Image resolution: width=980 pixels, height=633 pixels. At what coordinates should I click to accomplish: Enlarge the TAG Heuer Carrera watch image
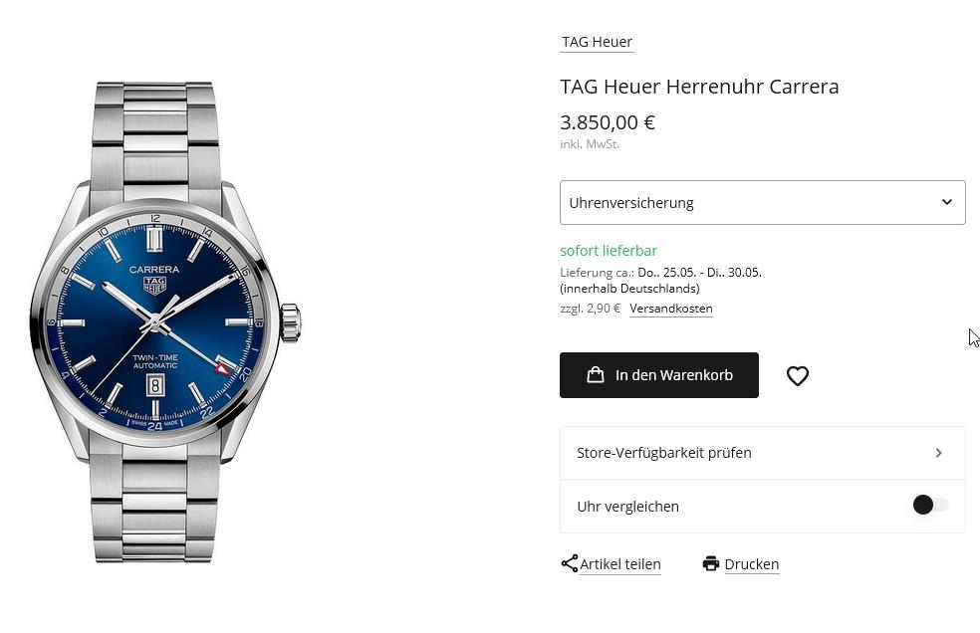pyautogui.click(x=165, y=321)
